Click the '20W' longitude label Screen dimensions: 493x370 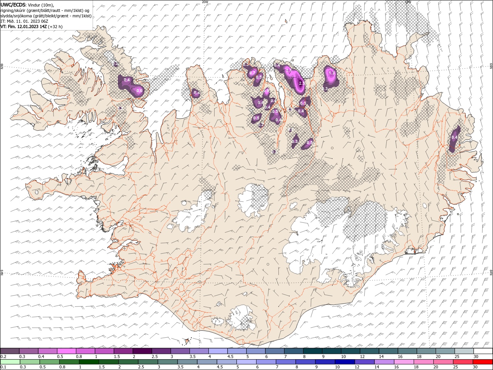pyautogui.click(x=205, y=2)
